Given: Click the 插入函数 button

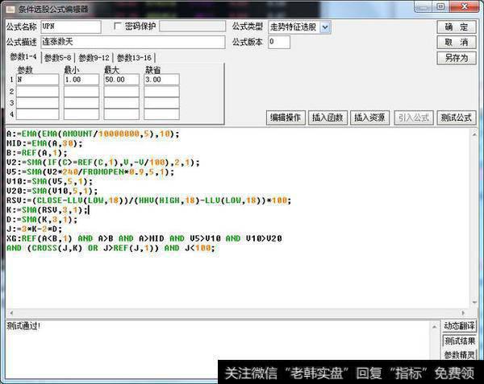Looking at the screenshot, I should pyautogui.click(x=328, y=118).
